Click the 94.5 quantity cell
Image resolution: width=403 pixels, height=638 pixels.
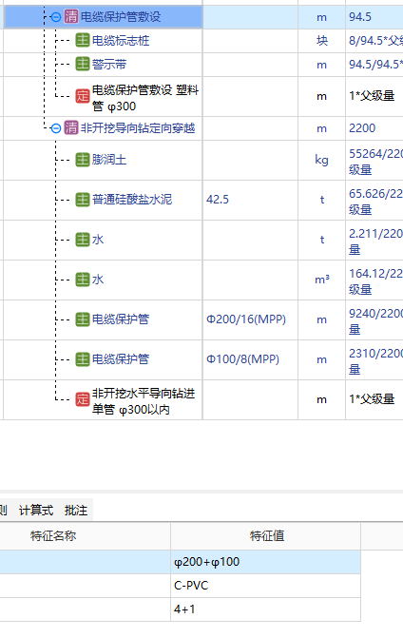[374, 17]
